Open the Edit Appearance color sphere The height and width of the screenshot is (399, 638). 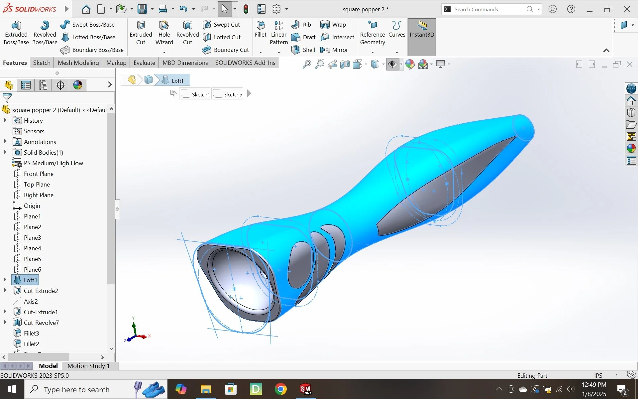(x=410, y=64)
